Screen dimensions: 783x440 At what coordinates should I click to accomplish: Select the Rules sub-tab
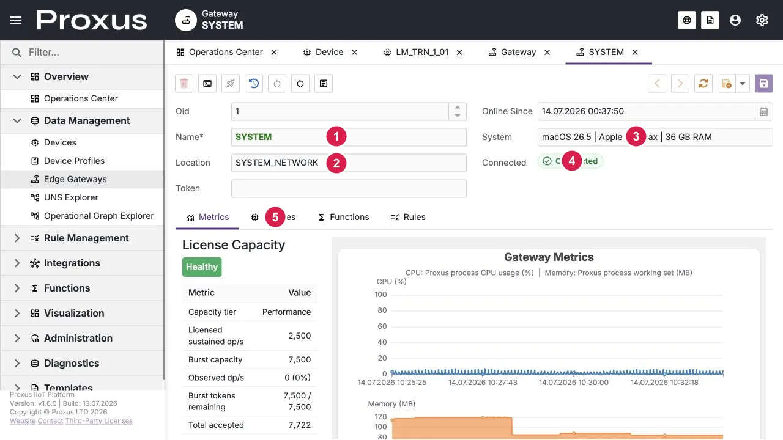point(408,218)
